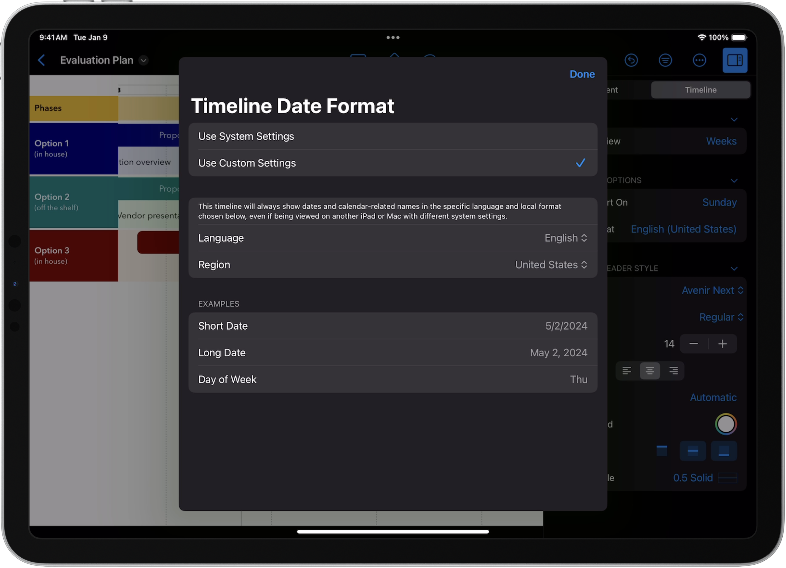Select right text alignment
This screenshot has height=568, width=786.
673,370
